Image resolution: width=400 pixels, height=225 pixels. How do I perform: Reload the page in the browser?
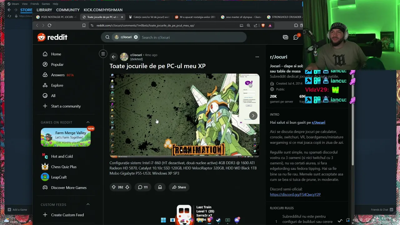click(49, 25)
